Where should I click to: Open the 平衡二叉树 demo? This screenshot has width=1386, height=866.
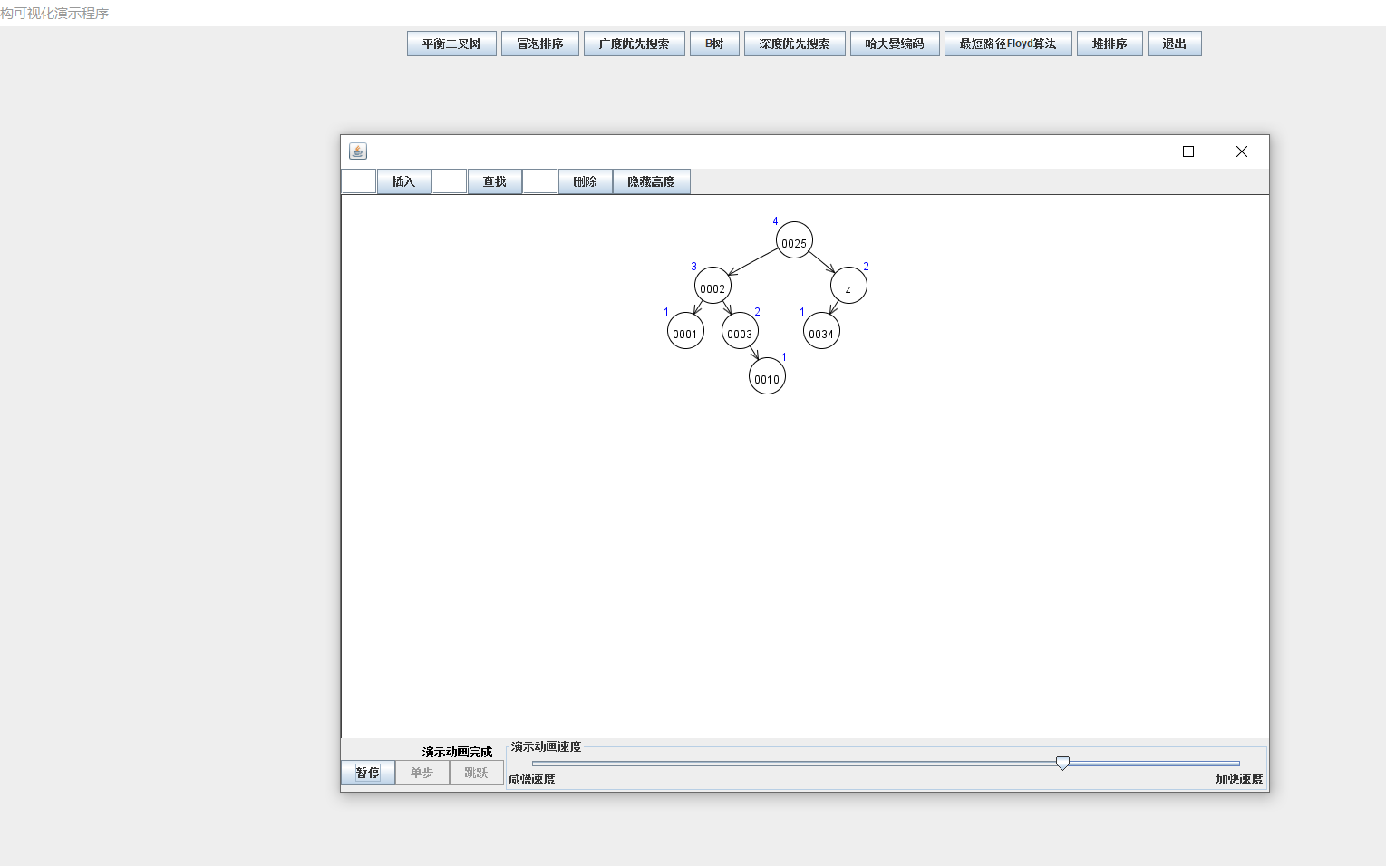(451, 44)
